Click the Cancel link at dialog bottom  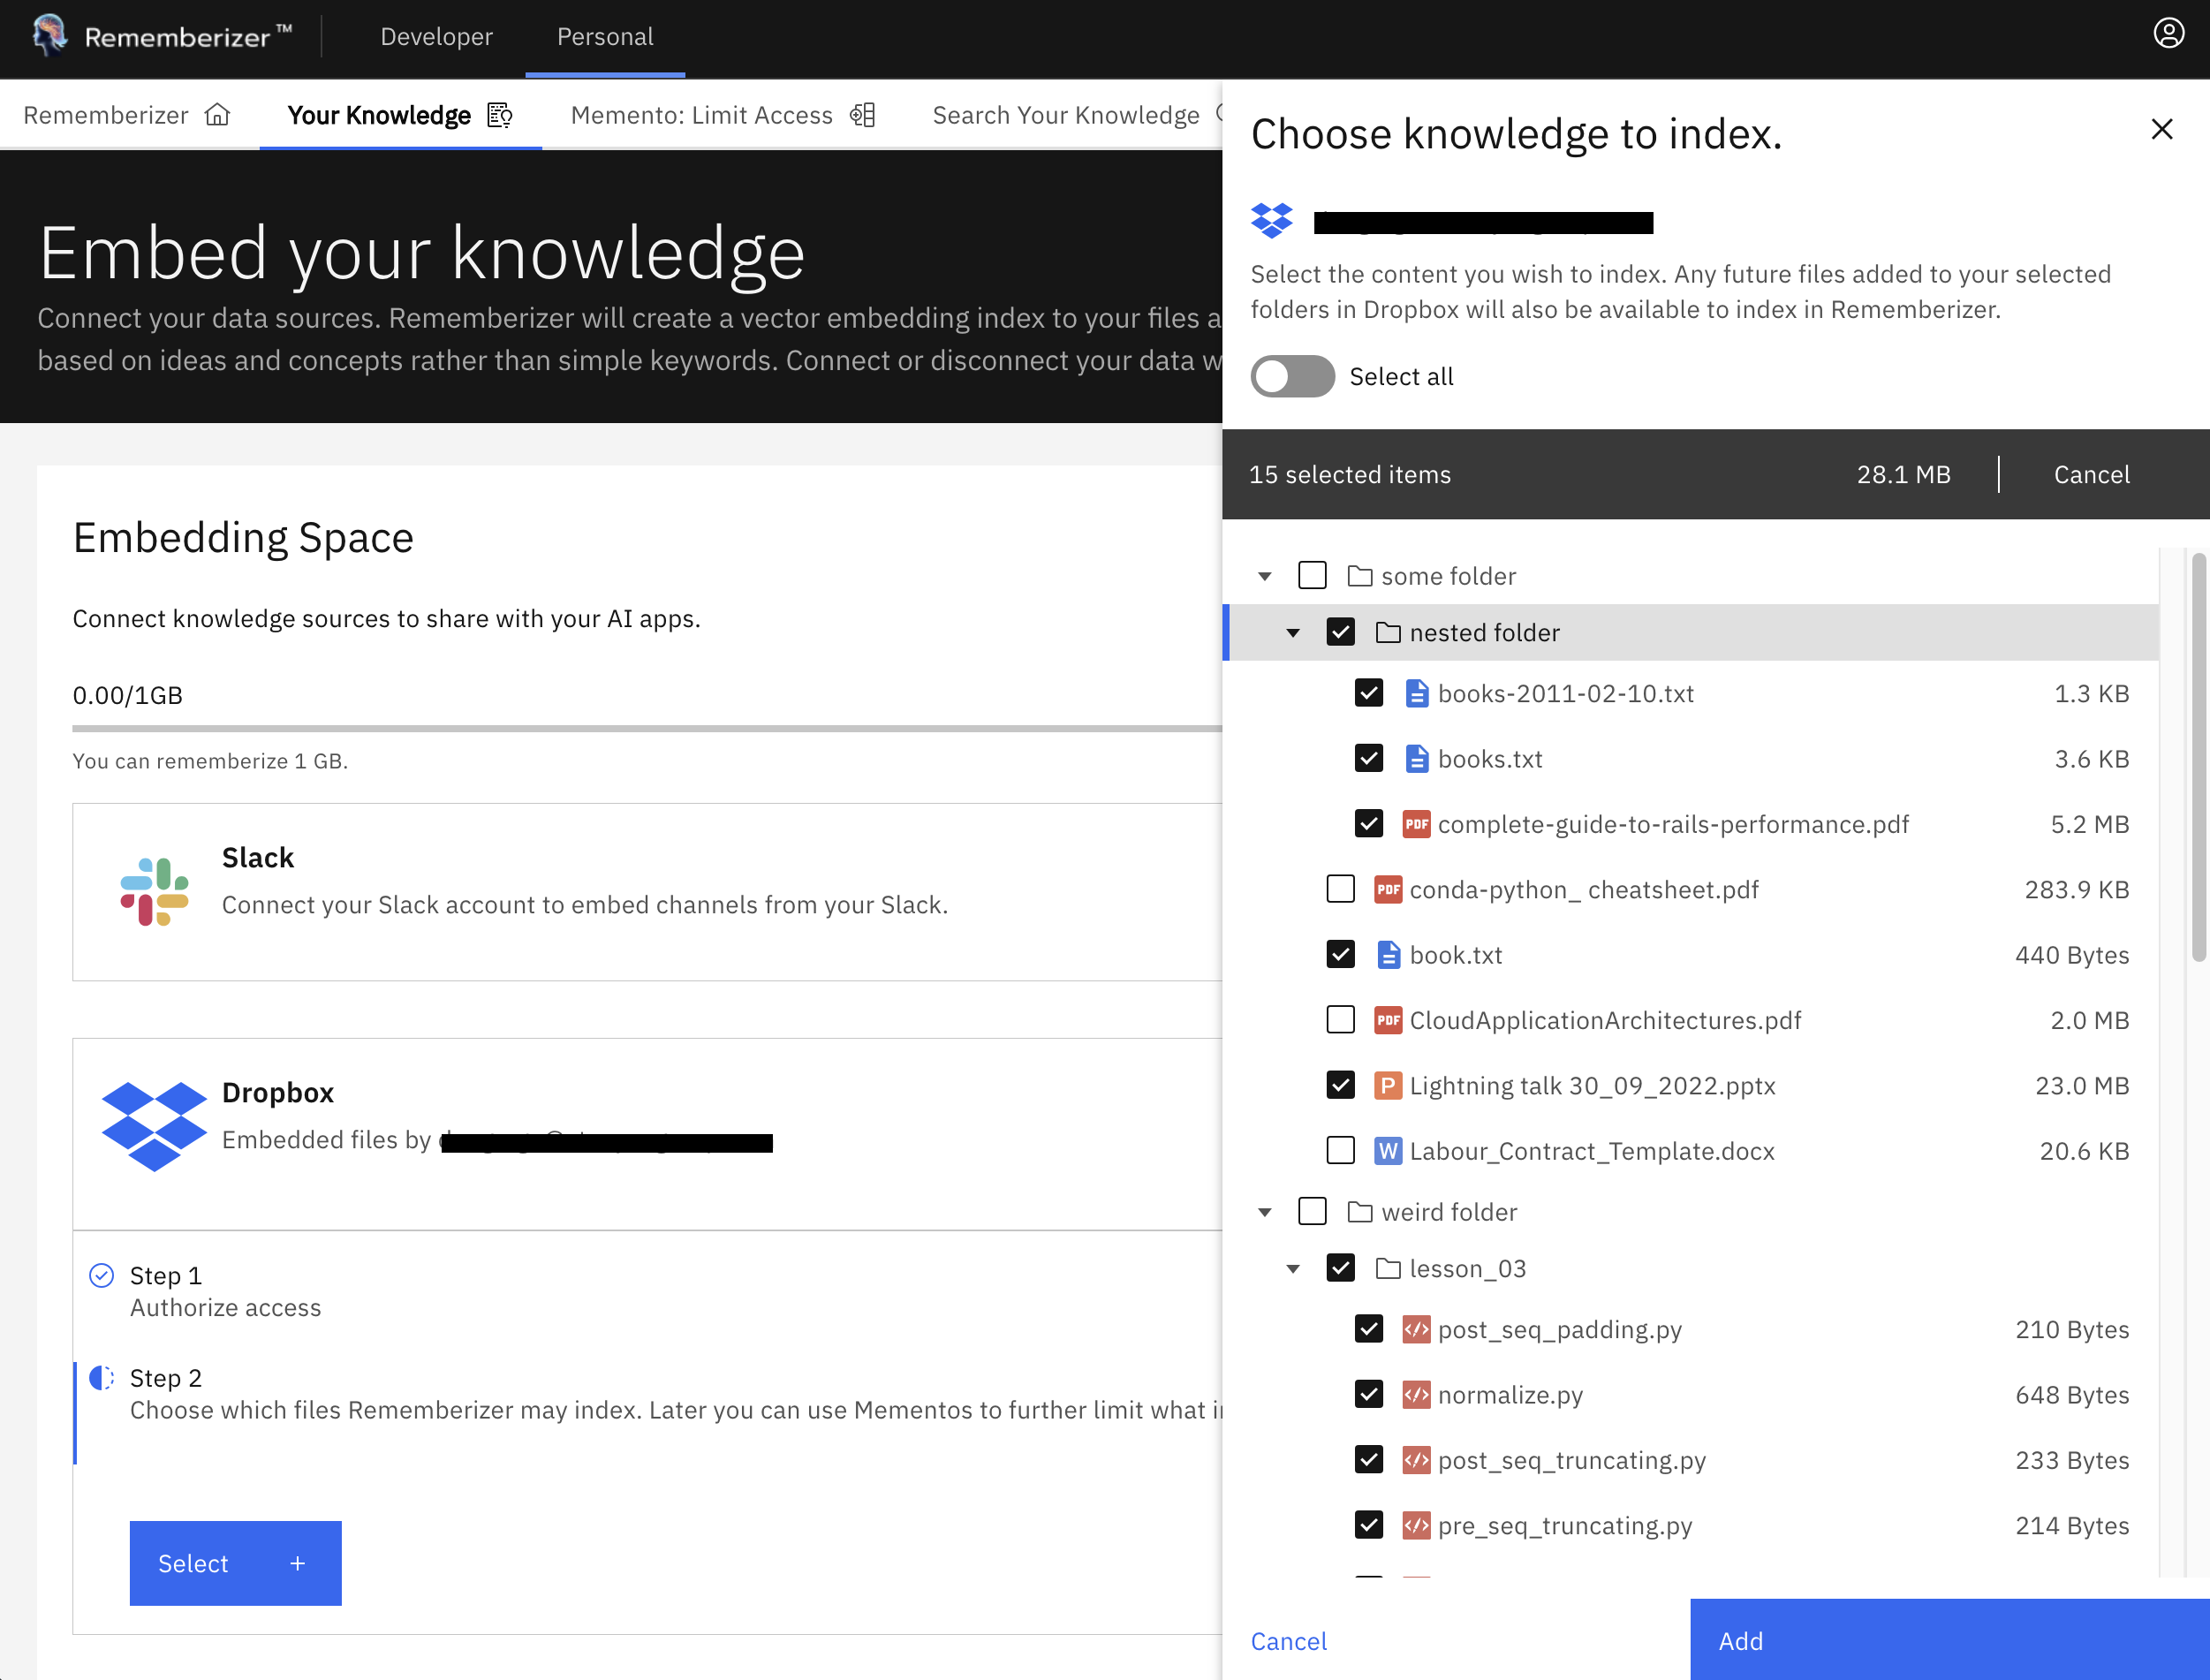click(1288, 1640)
